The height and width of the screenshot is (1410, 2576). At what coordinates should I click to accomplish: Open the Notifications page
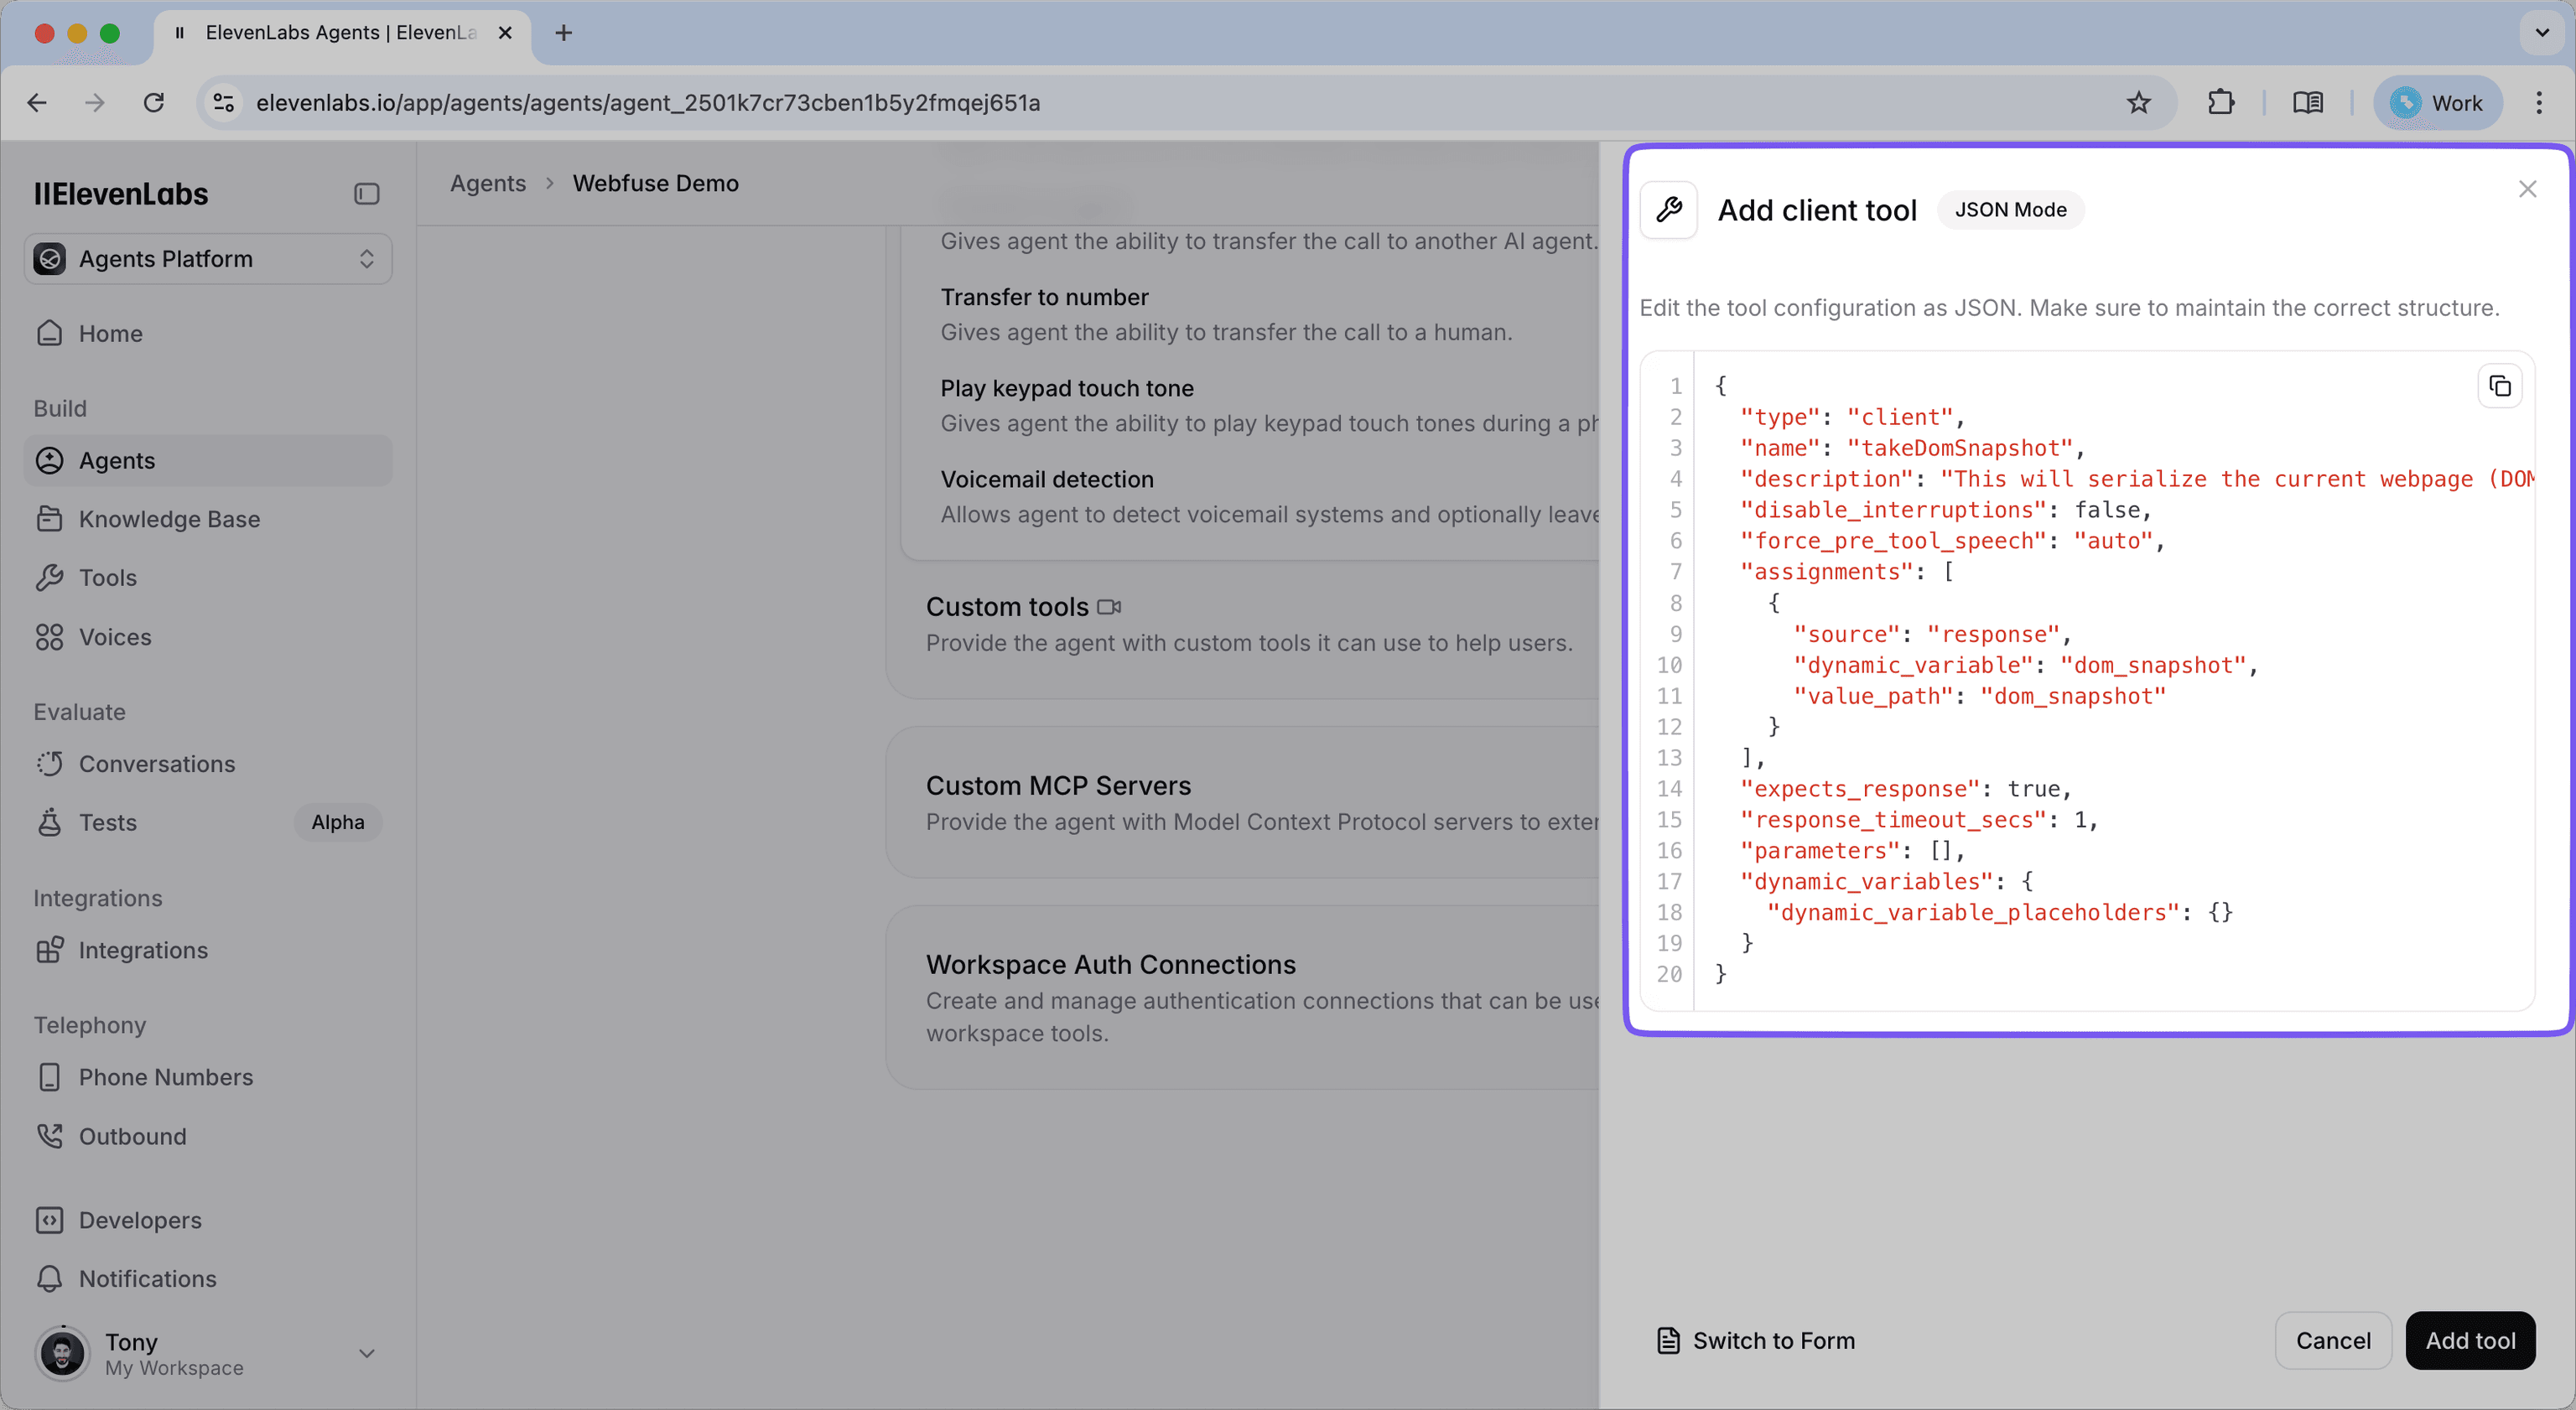tap(147, 1279)
